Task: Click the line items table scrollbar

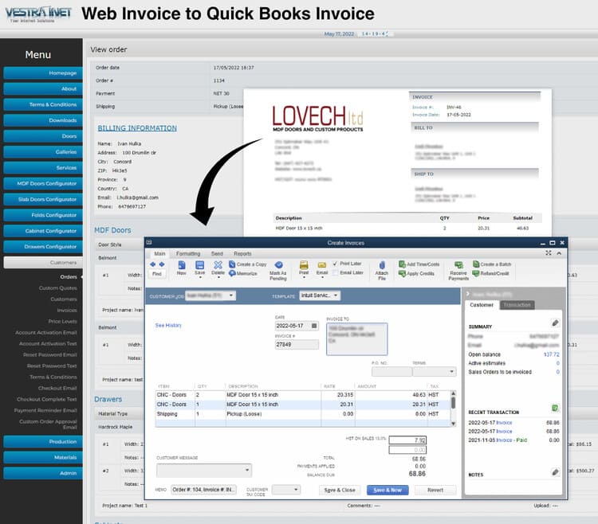Action: [x=454, y=409]
